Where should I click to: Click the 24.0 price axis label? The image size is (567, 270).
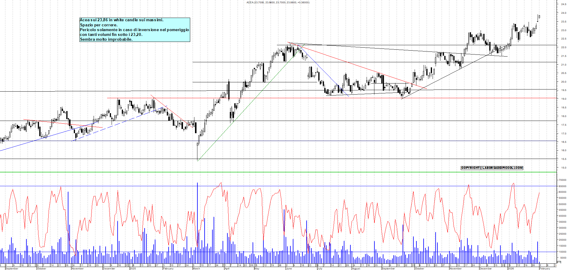coord(563,13)
